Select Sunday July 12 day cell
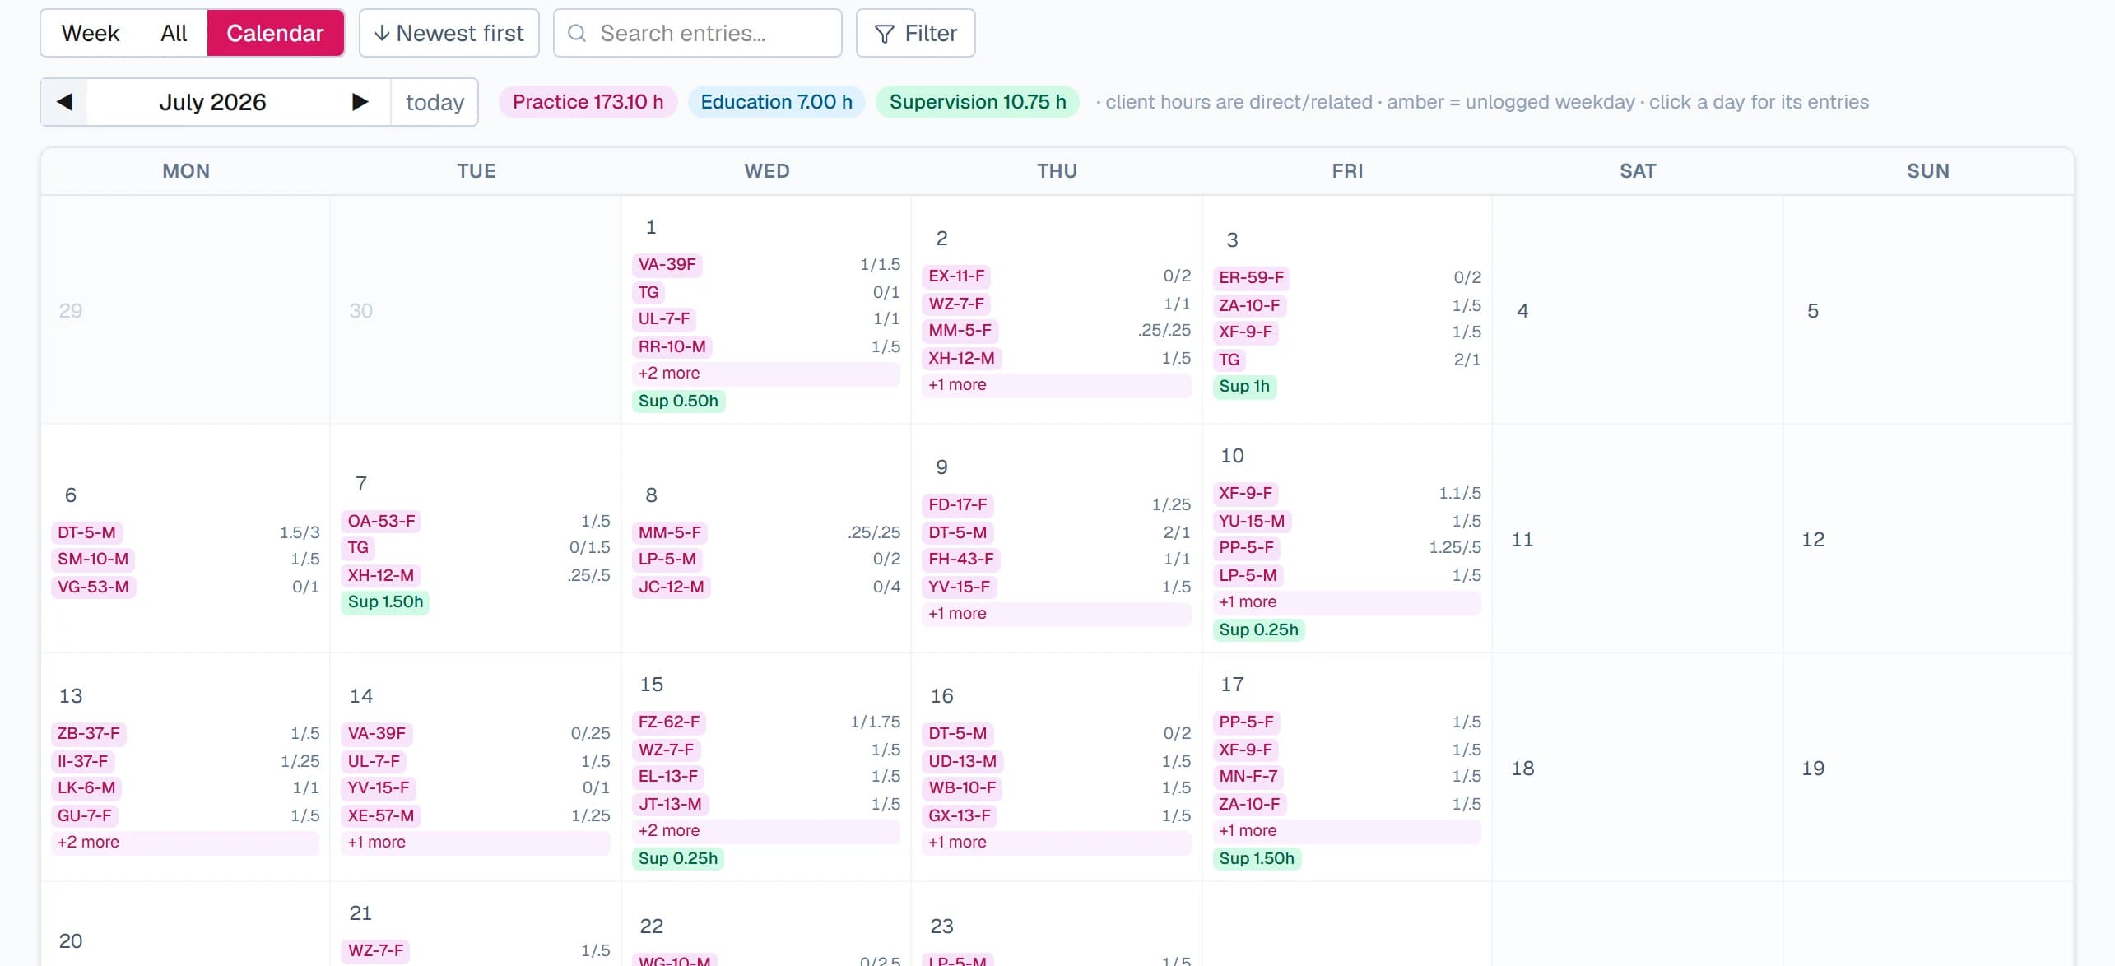2115x966 pixels. pyautogui.click(x=1927, y=539)
